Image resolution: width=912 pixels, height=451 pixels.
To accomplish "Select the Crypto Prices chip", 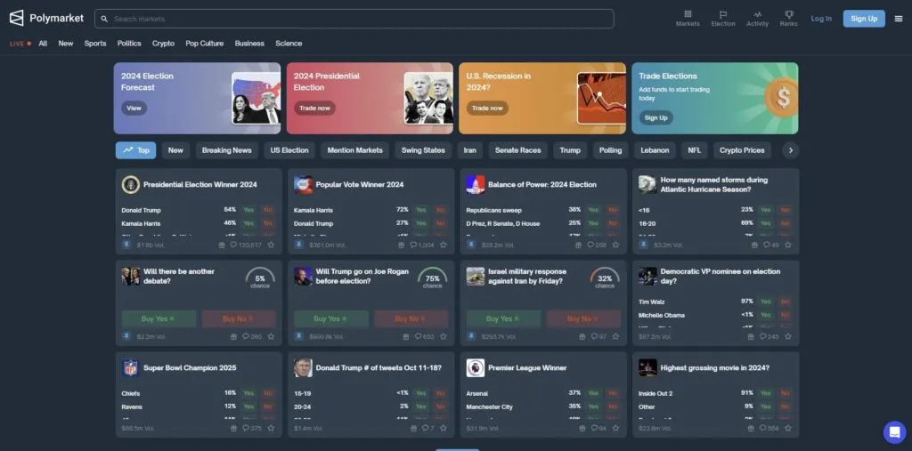I will 742,150.
